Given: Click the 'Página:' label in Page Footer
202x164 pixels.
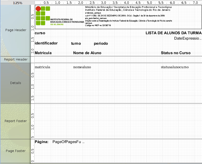Looking at the screenshot, I should tap(41, 142).
